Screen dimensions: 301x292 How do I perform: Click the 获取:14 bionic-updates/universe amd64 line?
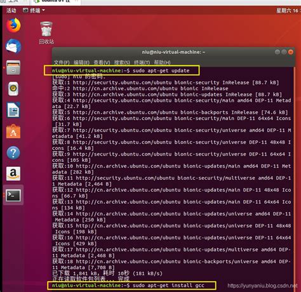click(x=171, y=216)
